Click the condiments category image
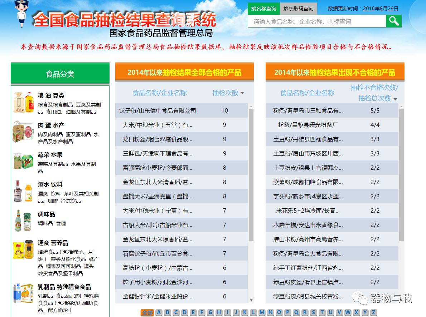Screen dimensions: 426x317 23,221
